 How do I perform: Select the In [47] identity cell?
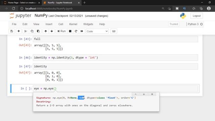coord(116,67)
